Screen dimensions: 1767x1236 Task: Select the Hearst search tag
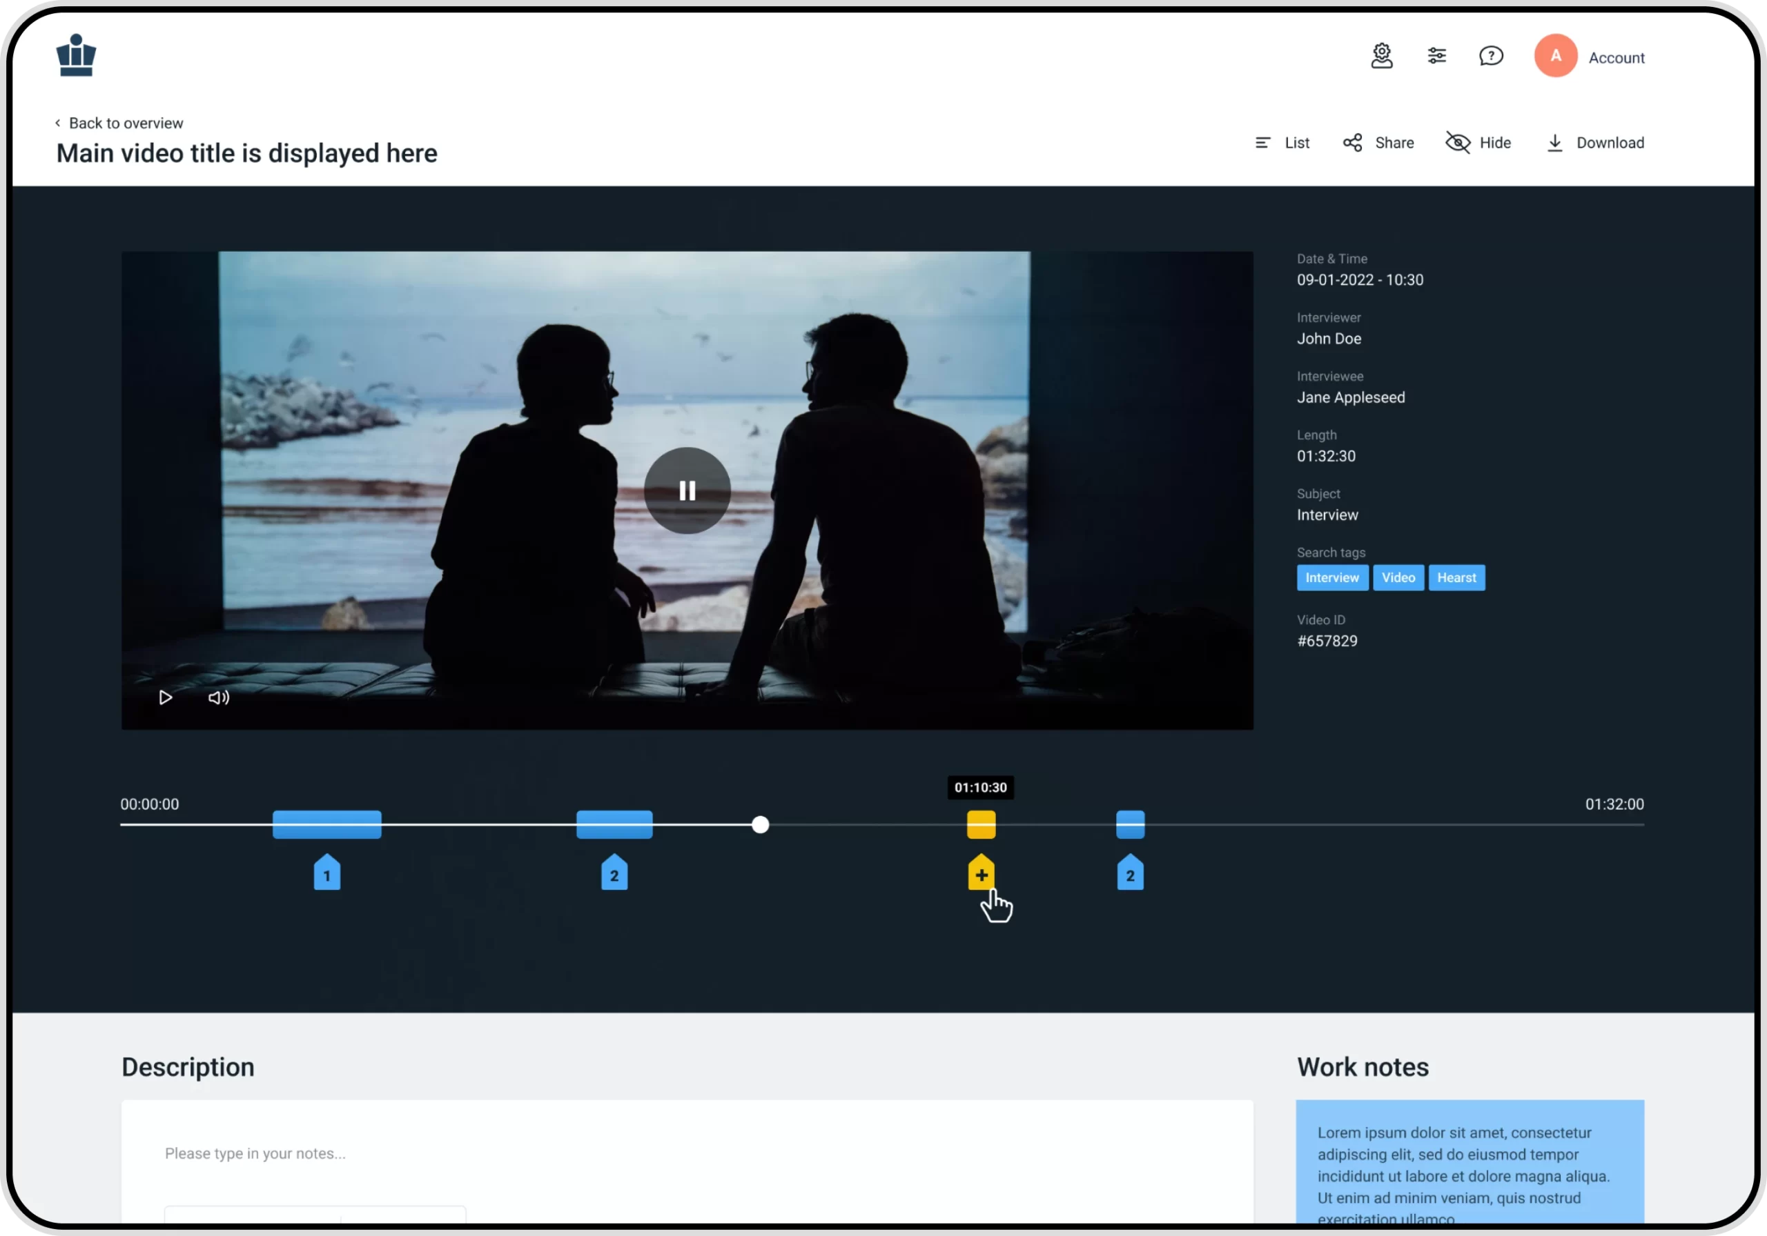tap(1456, 577)
